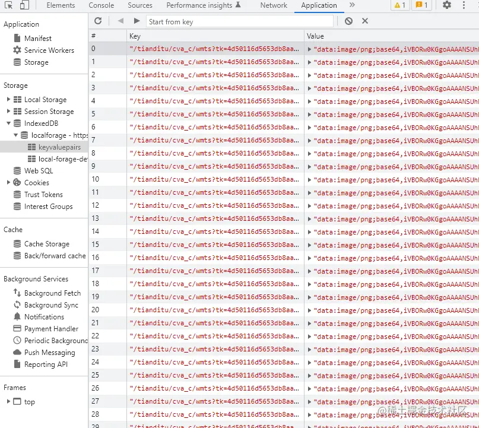Expand the Local Storage tree arrow
Image resolution: width=479 pixels, height=428 pixels.
point(8,99)
